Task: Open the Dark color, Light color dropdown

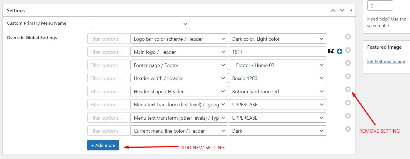Action: coord(278,39)
